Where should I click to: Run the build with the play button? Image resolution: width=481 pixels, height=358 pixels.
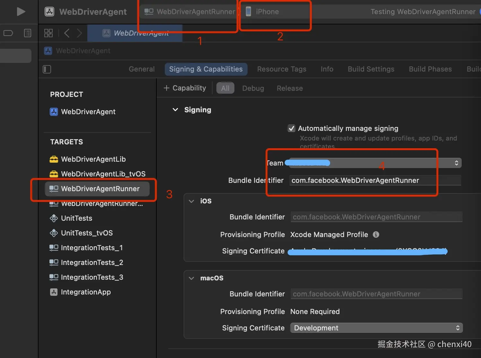(21, 12)
